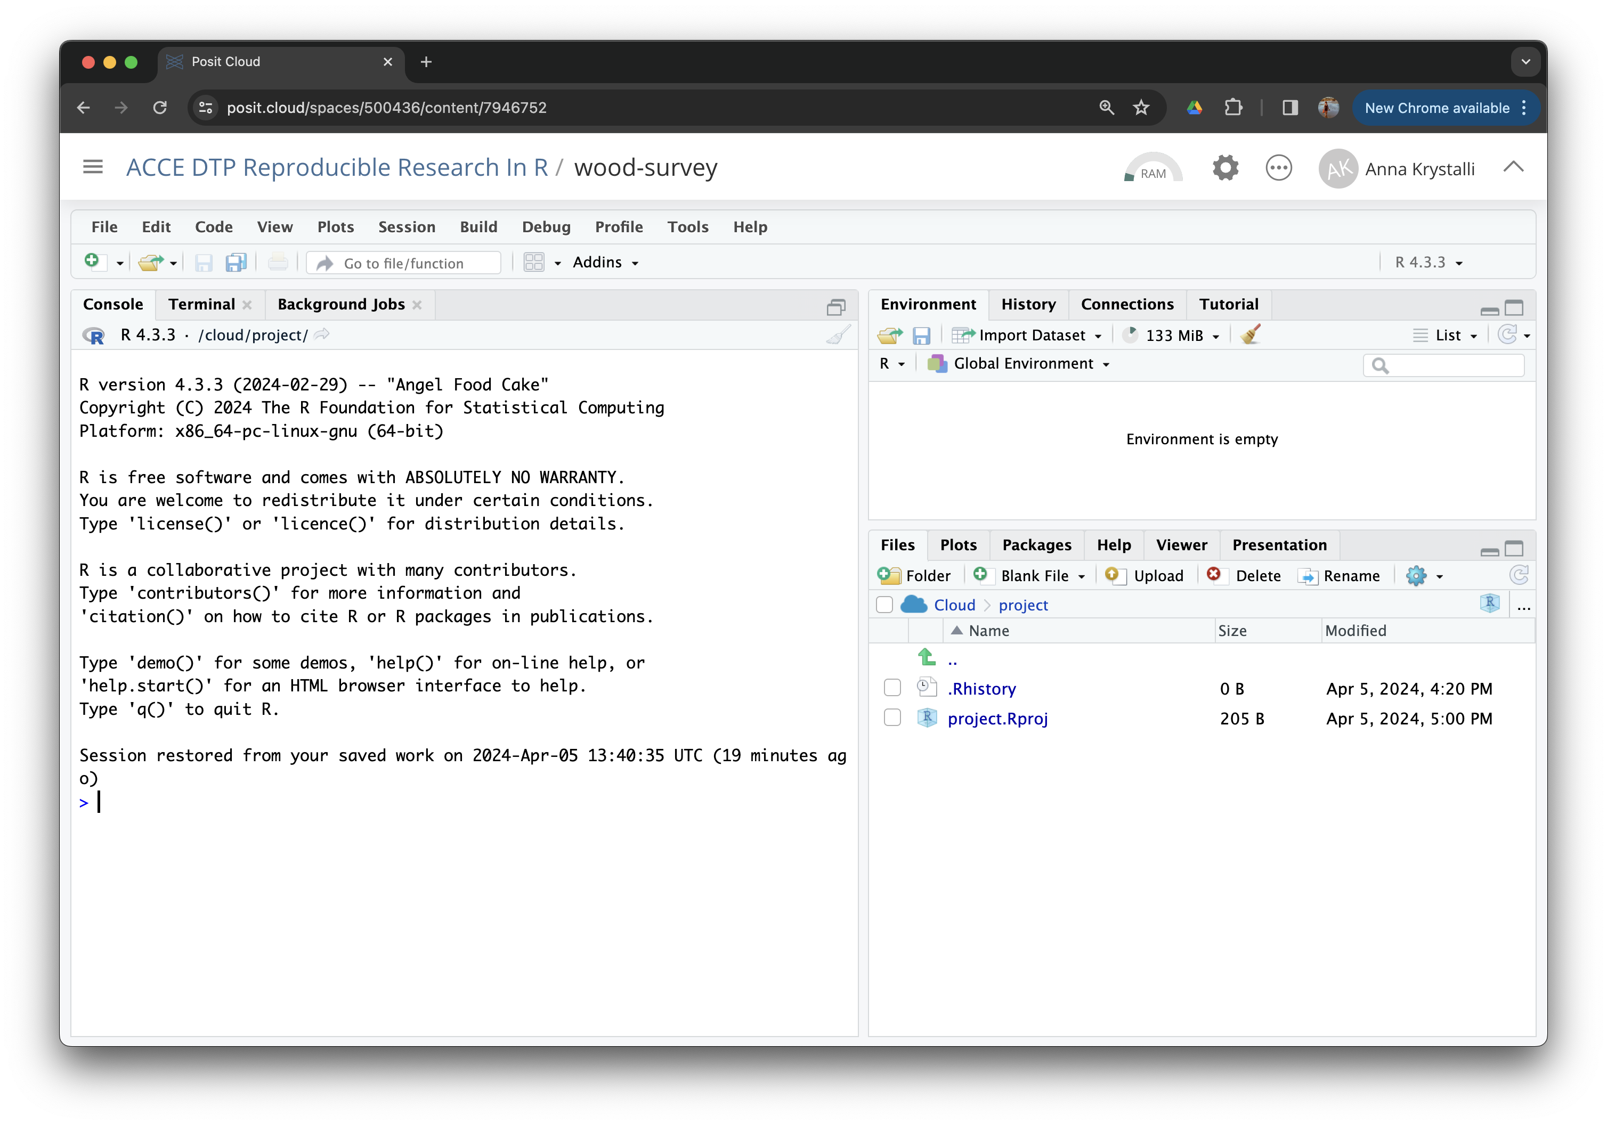Expand the Open recent files dropdown arrow
Image resolution: width=1607 pixels, height=1125 pixels.
pyautogui.click(x=173, y=264)
